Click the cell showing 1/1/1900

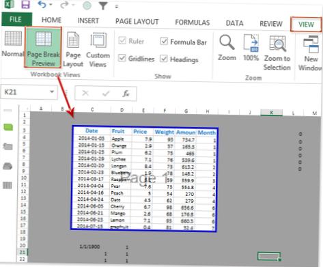89,247
